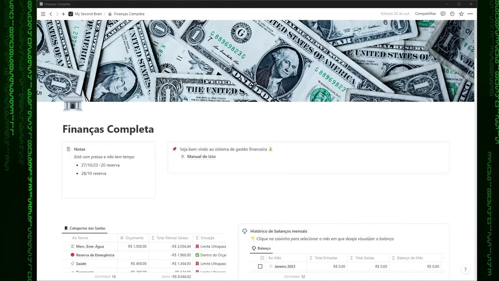Click the Balanço do Mês column header
Screen dimensions: 499x281
pos(407,258)
